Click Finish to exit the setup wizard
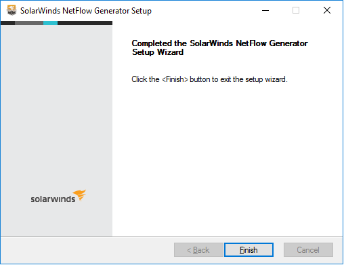The width and height of the screenshot is (344, 265). [249, 250]
